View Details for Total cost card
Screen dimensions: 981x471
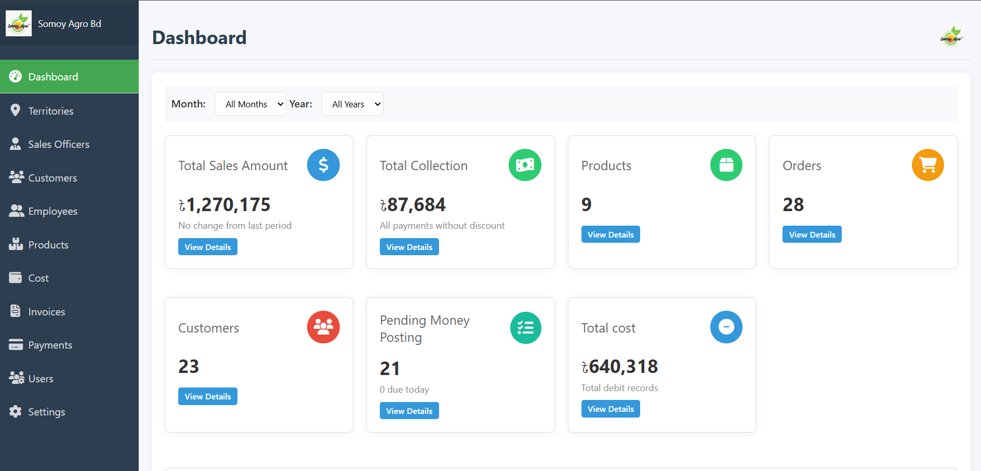610,409
